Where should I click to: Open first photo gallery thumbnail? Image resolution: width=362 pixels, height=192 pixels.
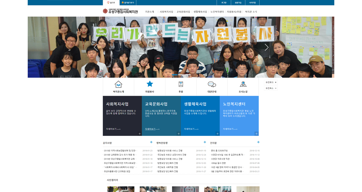[x=121, y=189]
